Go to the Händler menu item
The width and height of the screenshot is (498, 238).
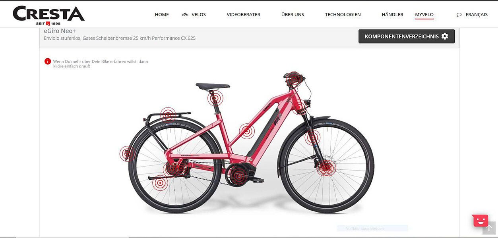click(x=392, y=15)
